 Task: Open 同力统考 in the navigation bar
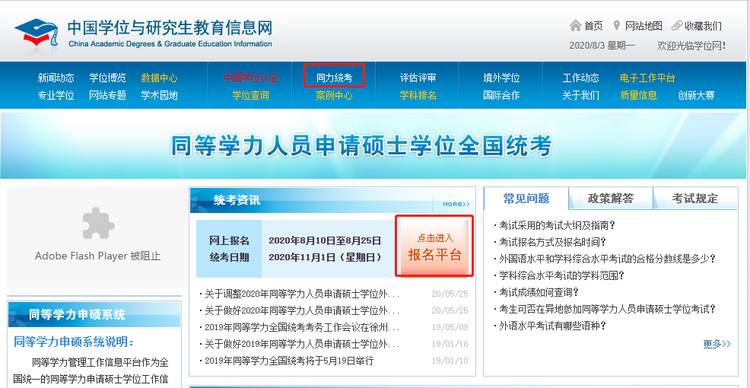pos(334,78)
